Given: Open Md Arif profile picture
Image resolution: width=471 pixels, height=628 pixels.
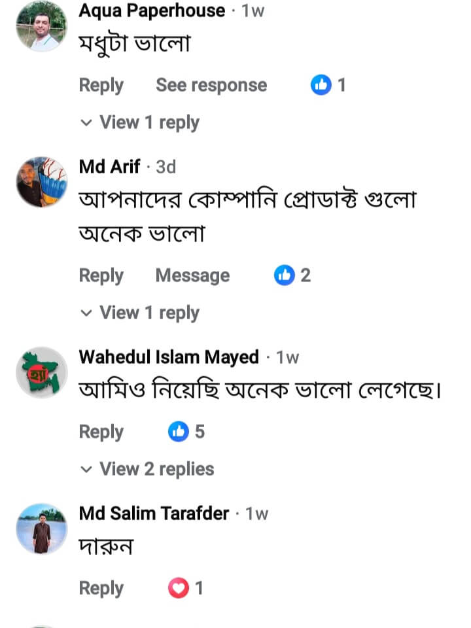Looking at the screenshot, I should 41,182.
